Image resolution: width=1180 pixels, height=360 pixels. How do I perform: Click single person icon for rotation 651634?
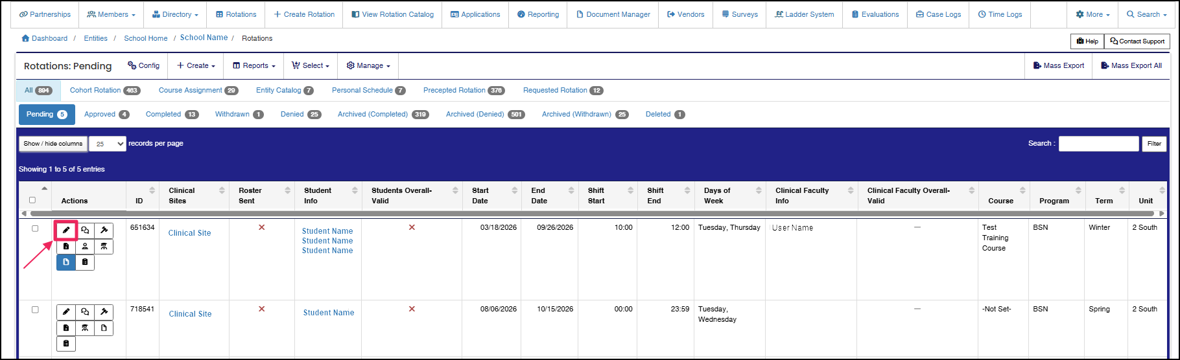click(85, 247)
